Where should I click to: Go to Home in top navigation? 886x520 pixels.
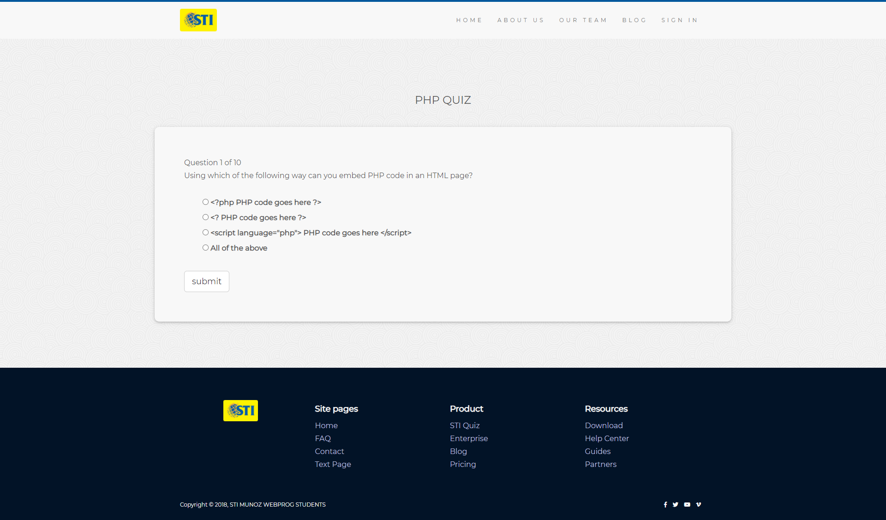pyautogui.click(x=469, y=20)
